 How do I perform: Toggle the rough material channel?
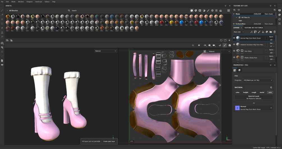[x=254, y=92]
